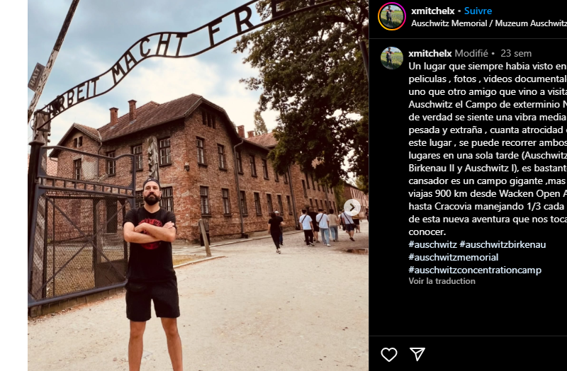Advance to next photo with carousel arrow
567x371 pixels.
coord(352,207)
